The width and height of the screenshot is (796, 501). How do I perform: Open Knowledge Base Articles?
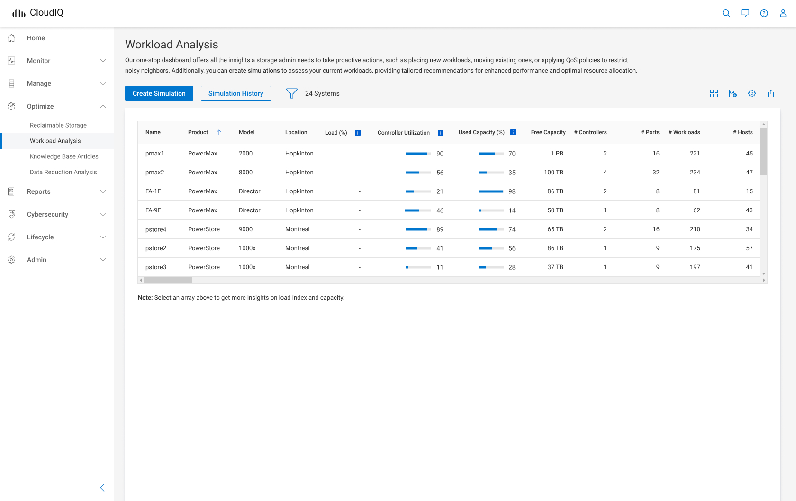[x=64, y=156]
